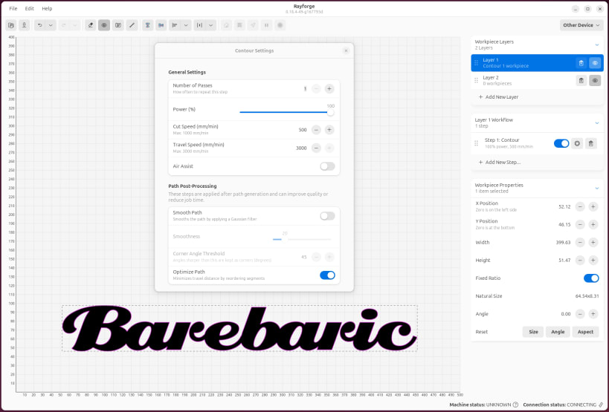This screenshot has height=412, width=609.
Task: Increase the Number of Passes
Action: pyautogui.click(x=329, y=89)
